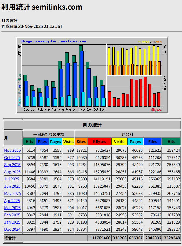Open Jan 2025 usage statistics
The image size is (182, 246).
pyautogui.click(x=12, y=222)
